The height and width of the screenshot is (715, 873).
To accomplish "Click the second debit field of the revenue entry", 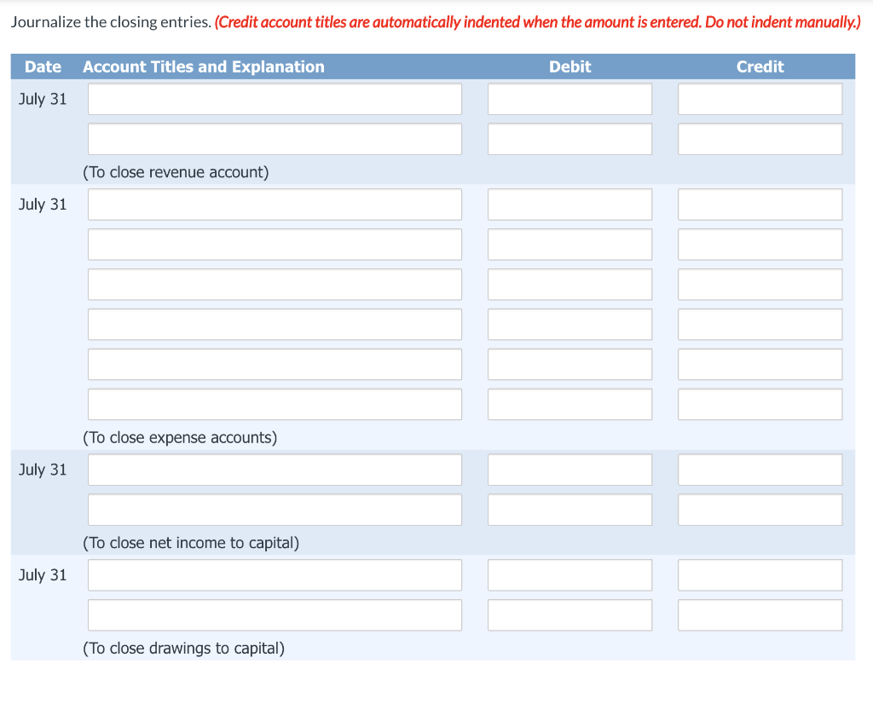I will [569, 139].
